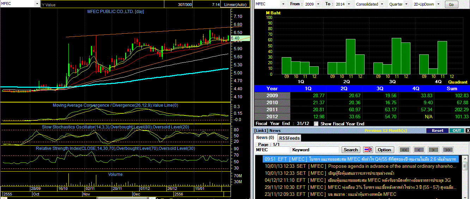
Task: Click the MACD indicator label
Action: [x=115, y=105]
